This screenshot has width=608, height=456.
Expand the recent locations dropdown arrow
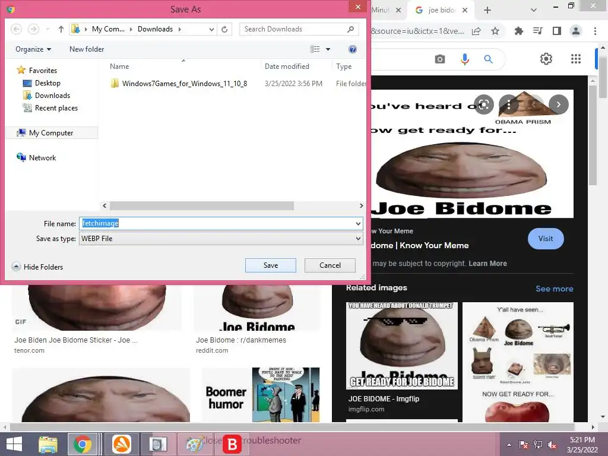pyautogui.click(x=47, y=29)
